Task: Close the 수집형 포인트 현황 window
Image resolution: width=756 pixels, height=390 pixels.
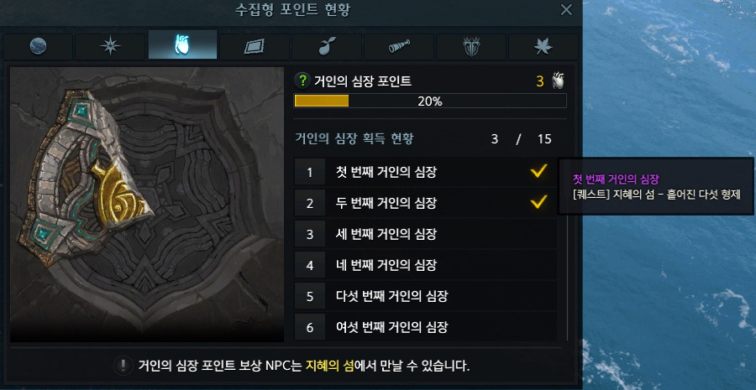Action: [x=566, y=9]
